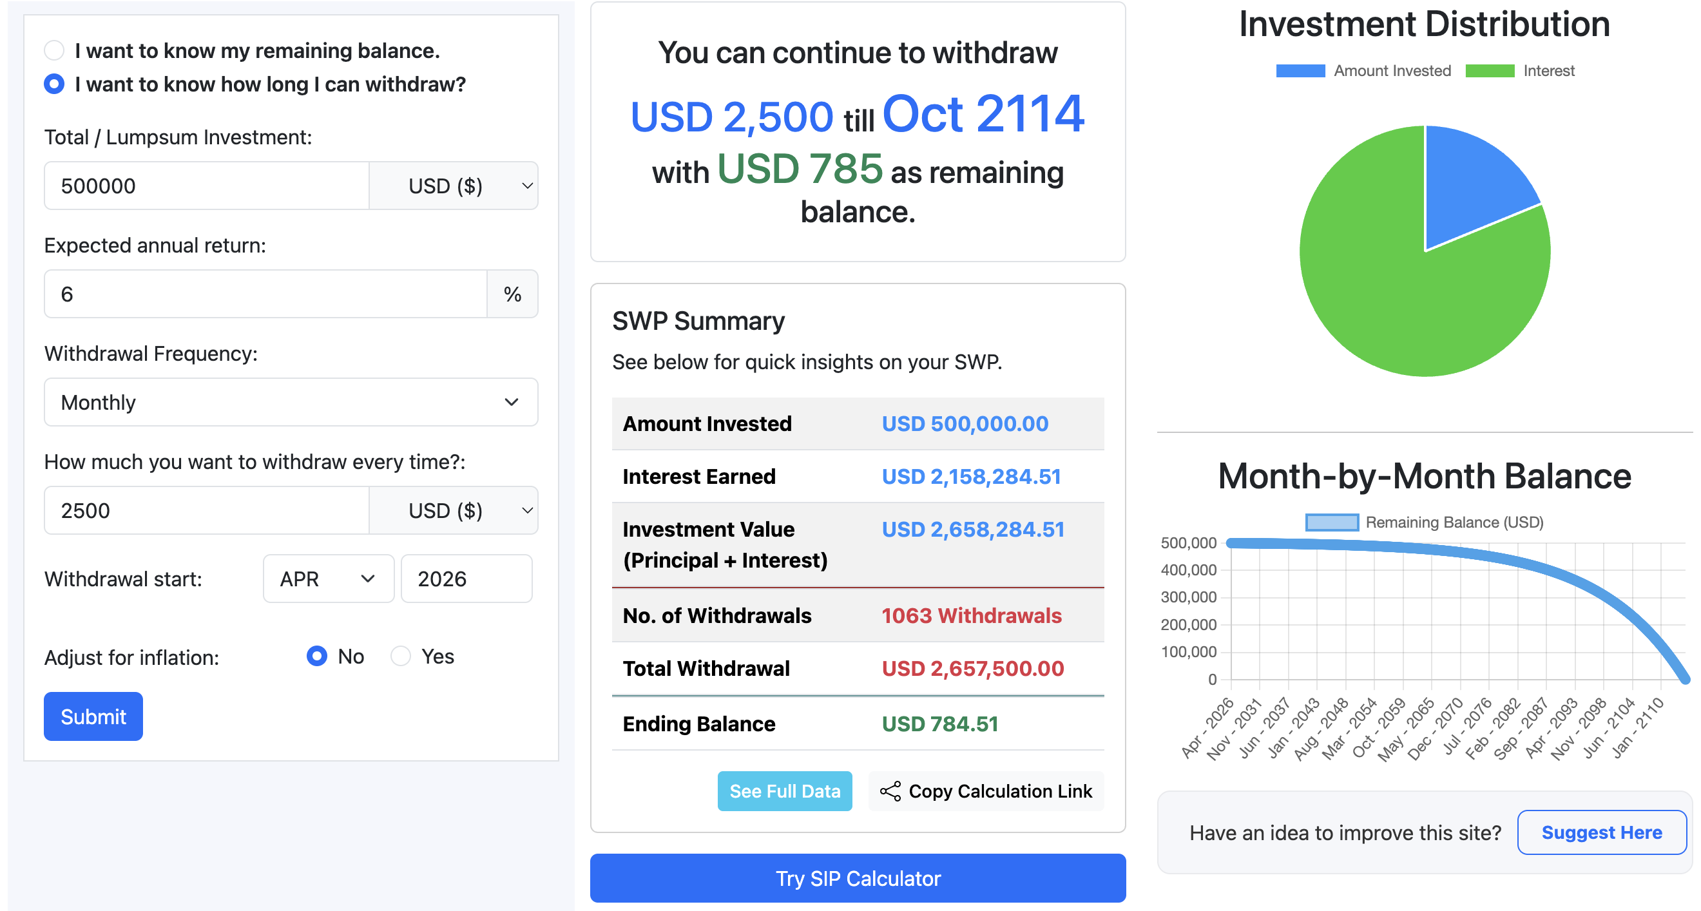Screen dimensions: 1701x911
Task: Click Copy Calculation Link
Action: coord(986,791)
